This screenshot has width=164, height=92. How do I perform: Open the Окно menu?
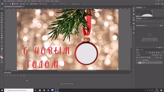(x=52, y=1)
